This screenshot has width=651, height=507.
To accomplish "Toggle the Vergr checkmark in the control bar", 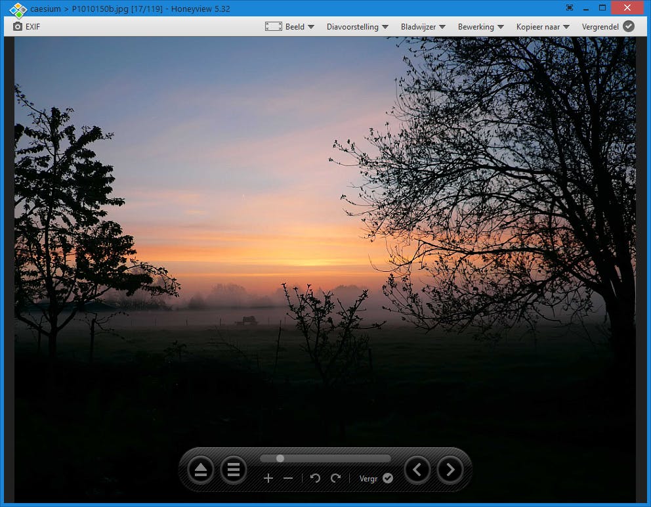I will (387, 478).
